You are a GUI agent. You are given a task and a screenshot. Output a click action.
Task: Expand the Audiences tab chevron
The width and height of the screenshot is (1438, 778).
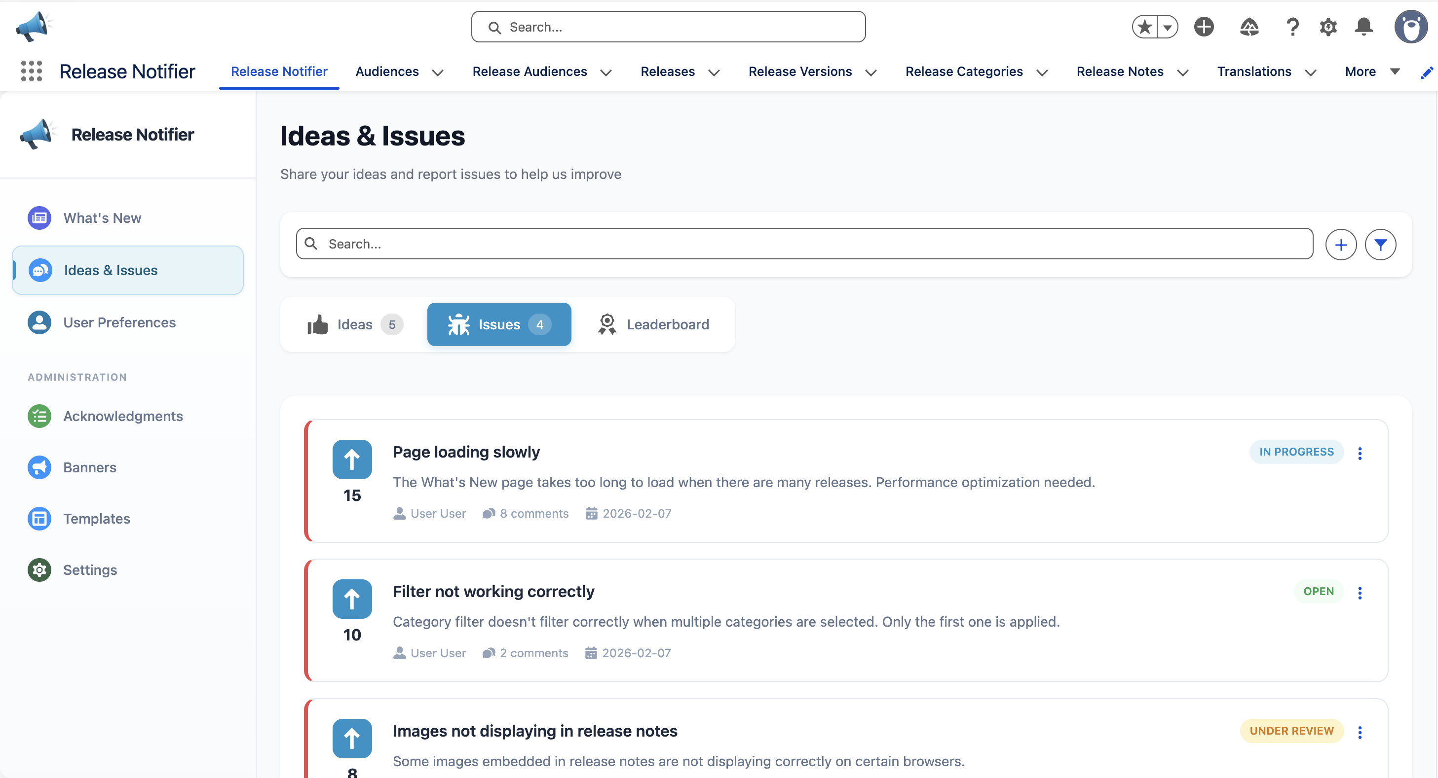[438, 72]
